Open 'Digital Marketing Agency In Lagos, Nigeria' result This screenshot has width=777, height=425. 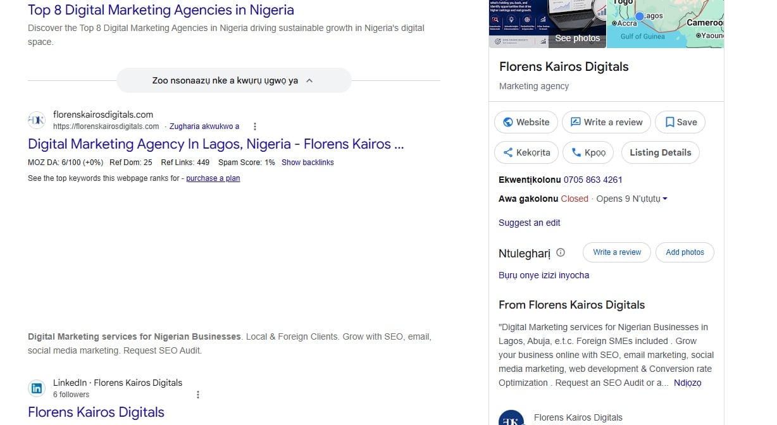point(216,144)
